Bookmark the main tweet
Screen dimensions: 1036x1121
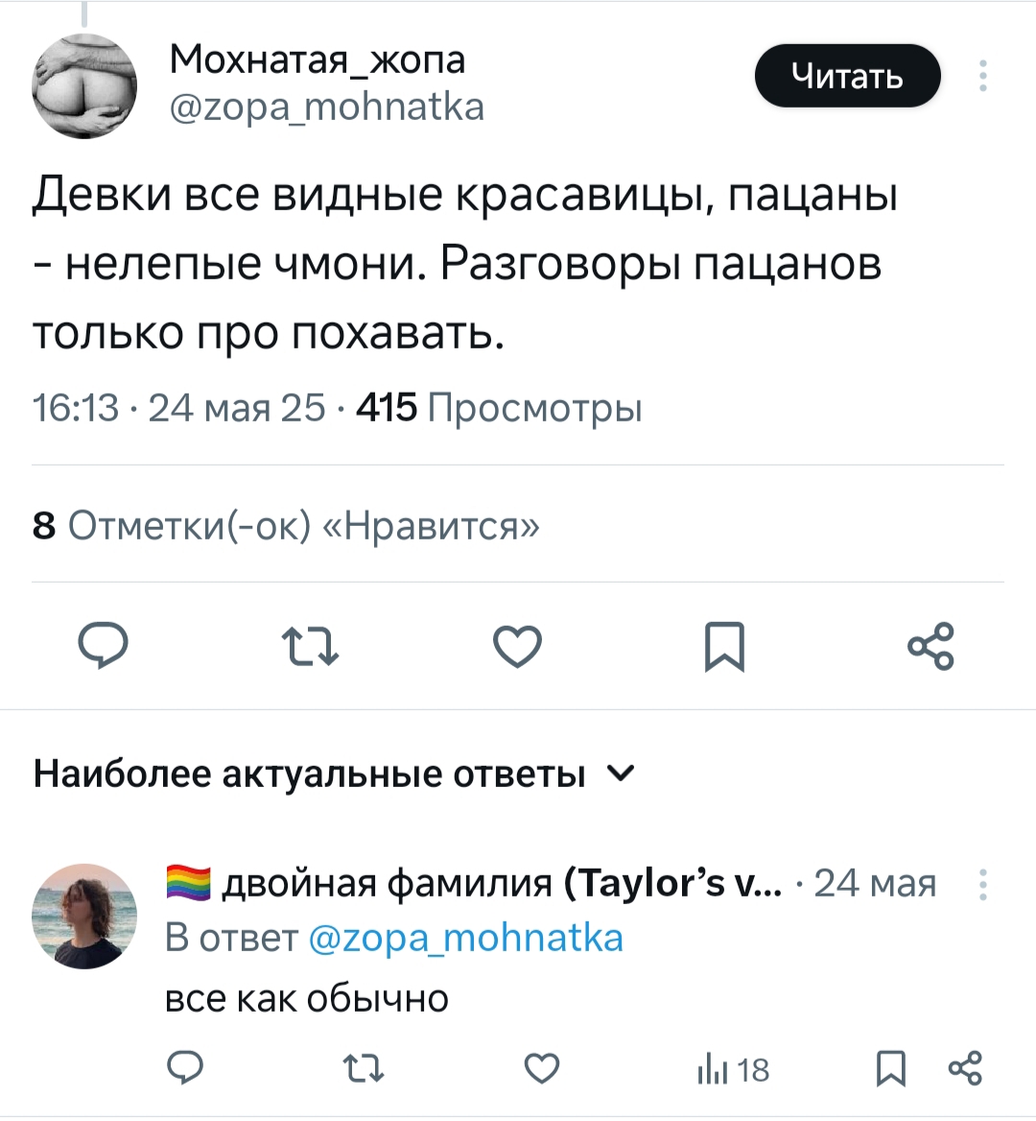coord(724,645)
